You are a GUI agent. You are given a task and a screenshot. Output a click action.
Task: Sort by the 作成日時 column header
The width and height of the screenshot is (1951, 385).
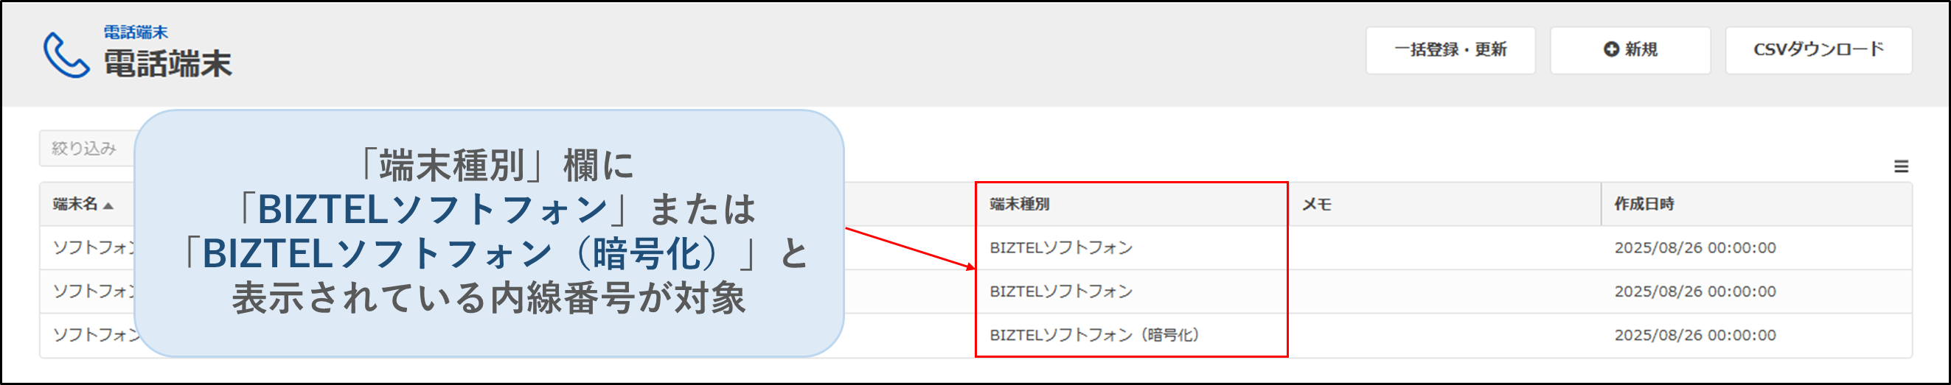coord(1644,204)
